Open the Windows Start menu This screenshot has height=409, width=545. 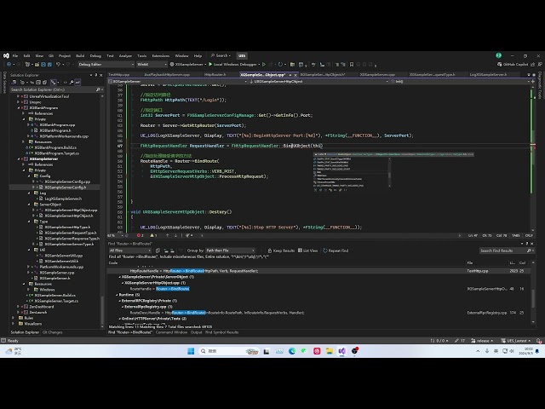[191, 351]
